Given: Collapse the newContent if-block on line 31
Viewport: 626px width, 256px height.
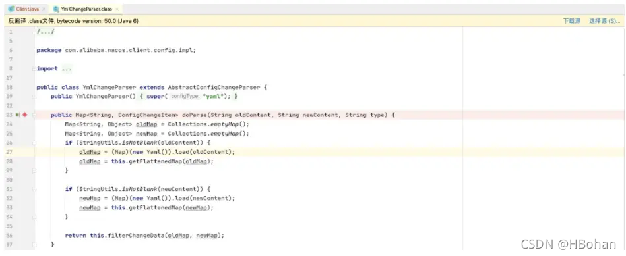Looking at the screenshot, I should coord(34,189).
